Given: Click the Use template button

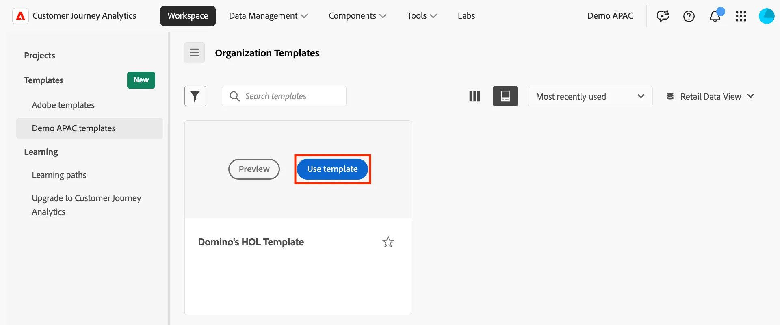Looking at the screenshot, I should coord(332,169).
